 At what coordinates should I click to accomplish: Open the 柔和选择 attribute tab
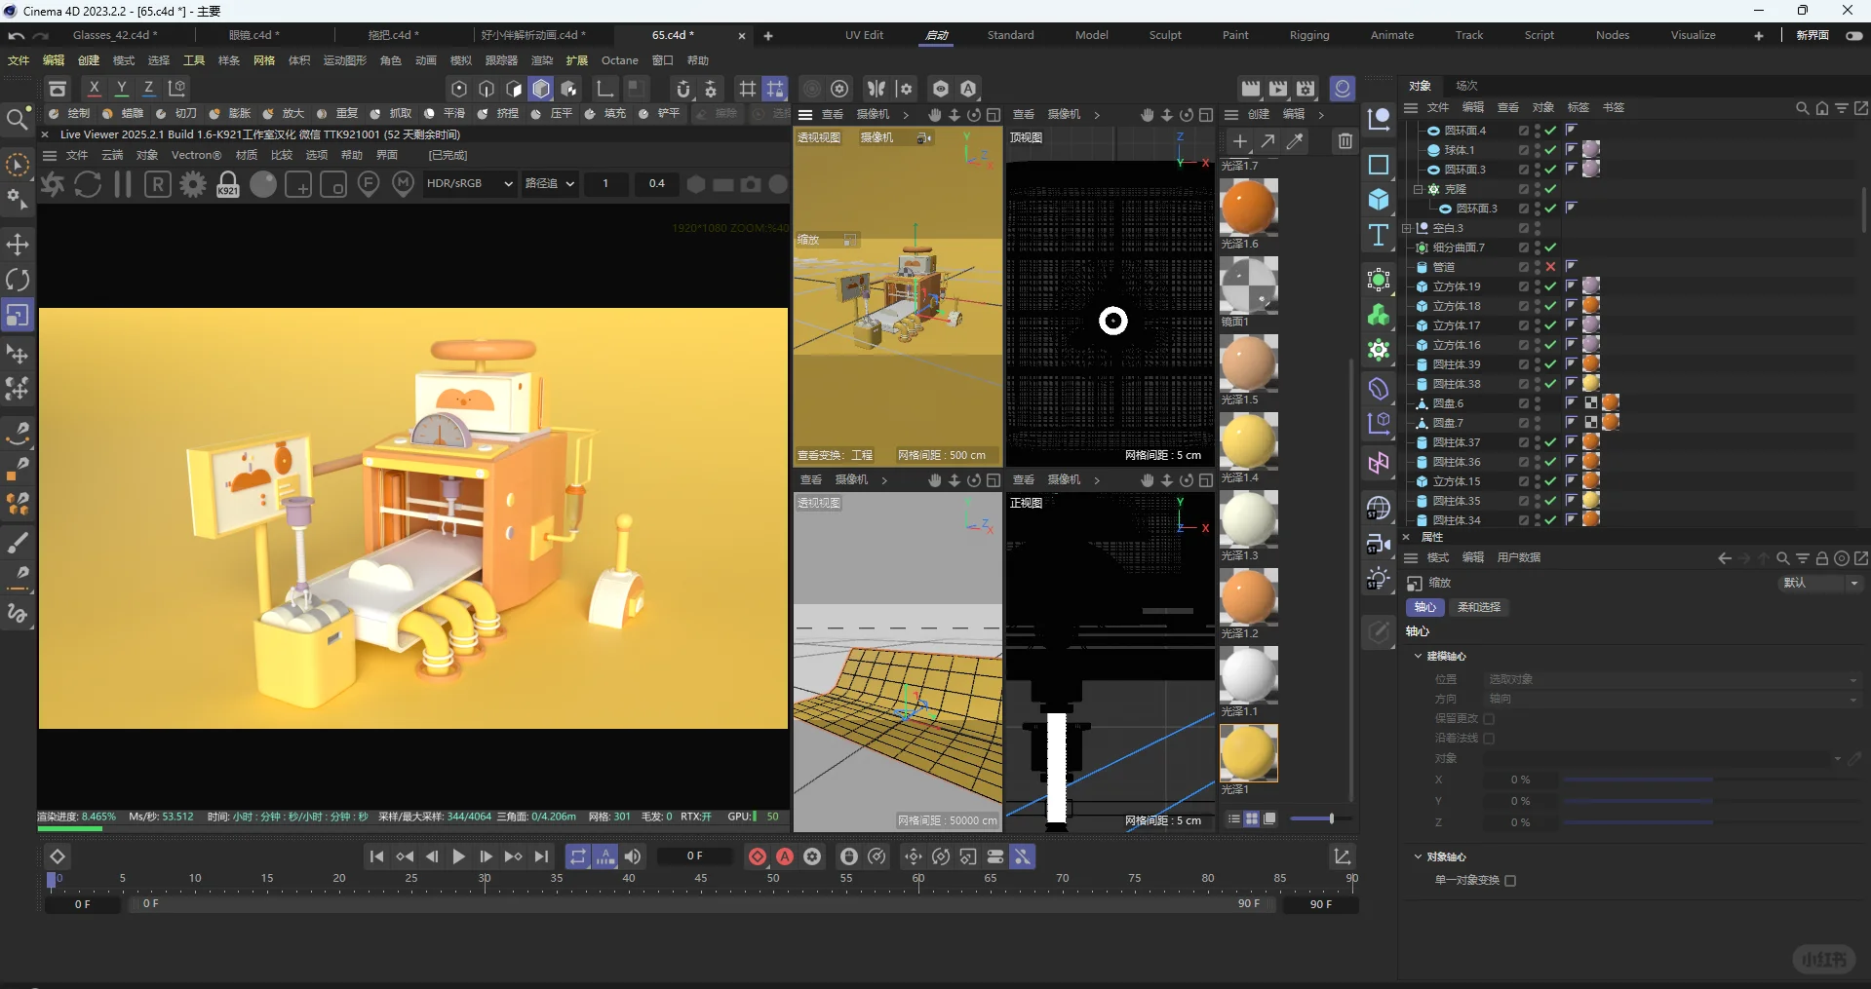coord(1479,607)
